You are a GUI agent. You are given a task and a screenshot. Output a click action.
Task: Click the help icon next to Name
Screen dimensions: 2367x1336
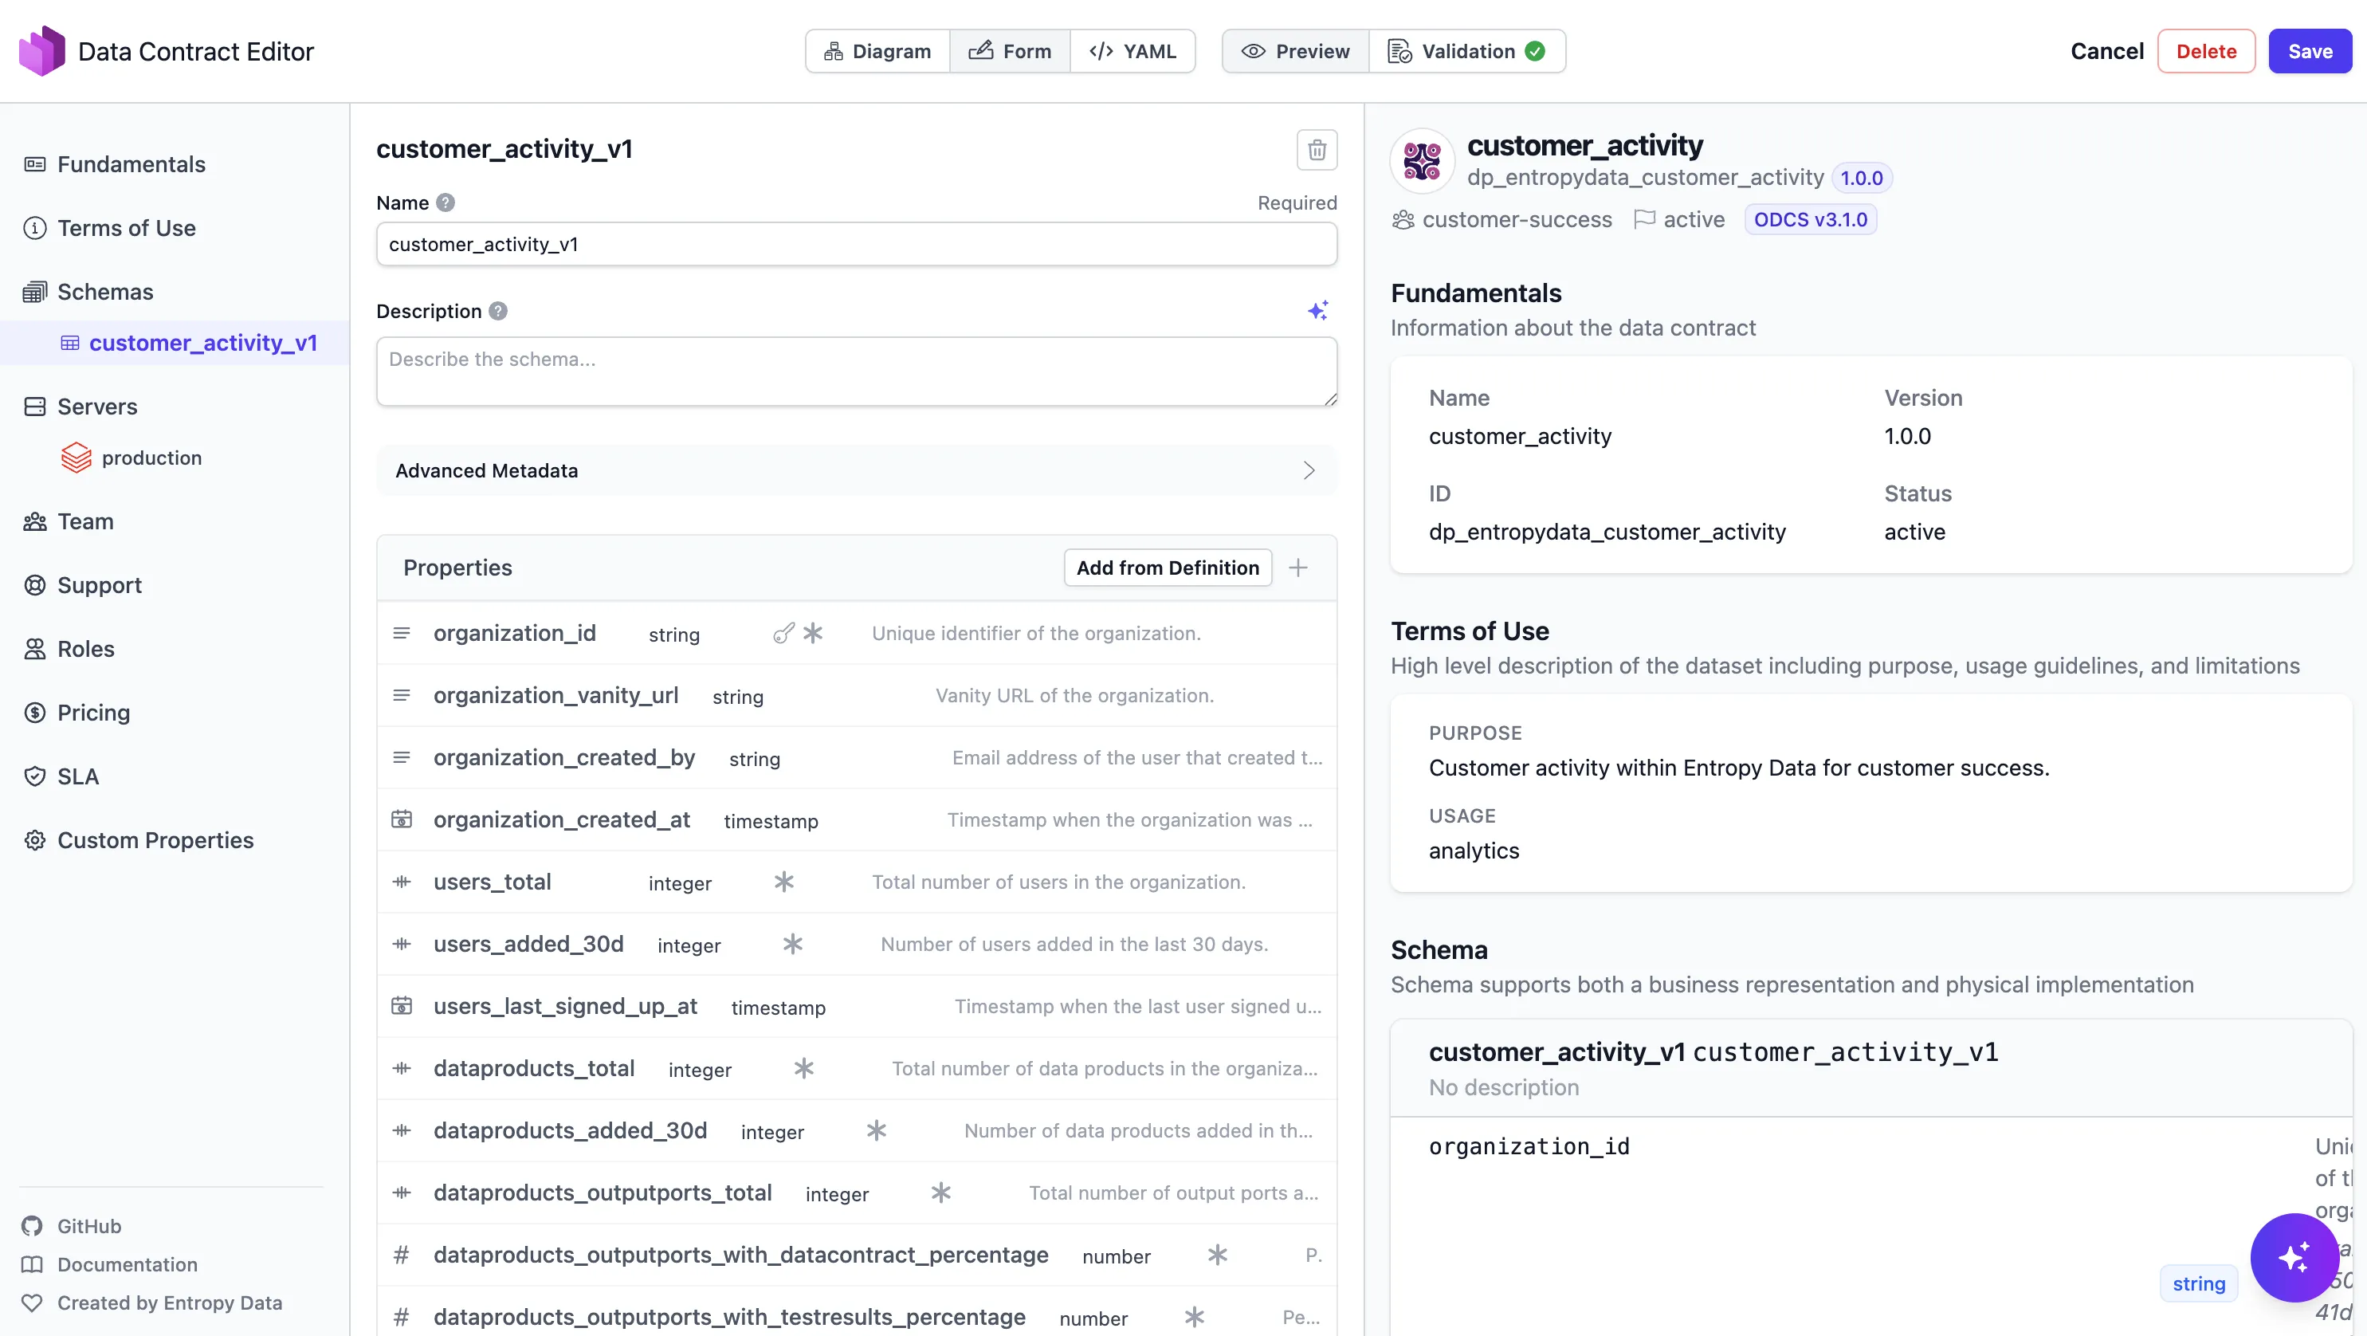tap(446, 202)
